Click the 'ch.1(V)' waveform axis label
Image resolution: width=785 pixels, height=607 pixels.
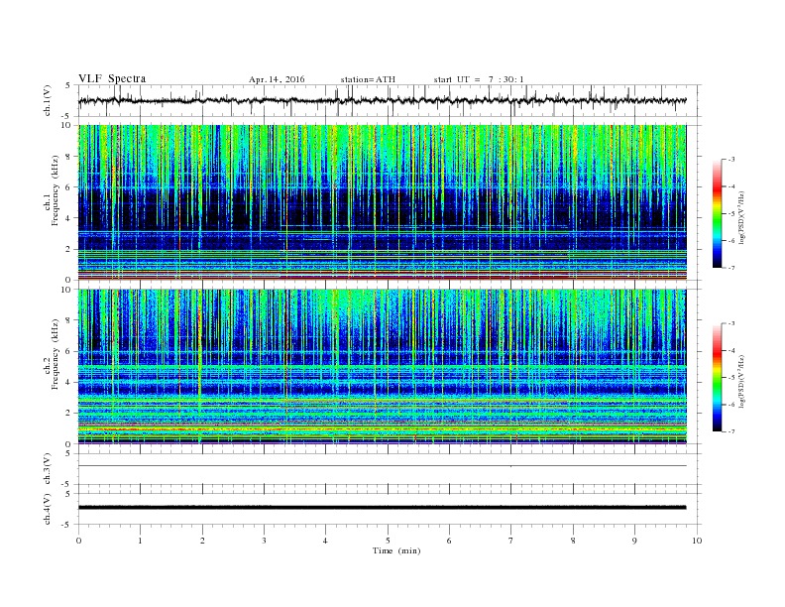[x=48, y=100]
